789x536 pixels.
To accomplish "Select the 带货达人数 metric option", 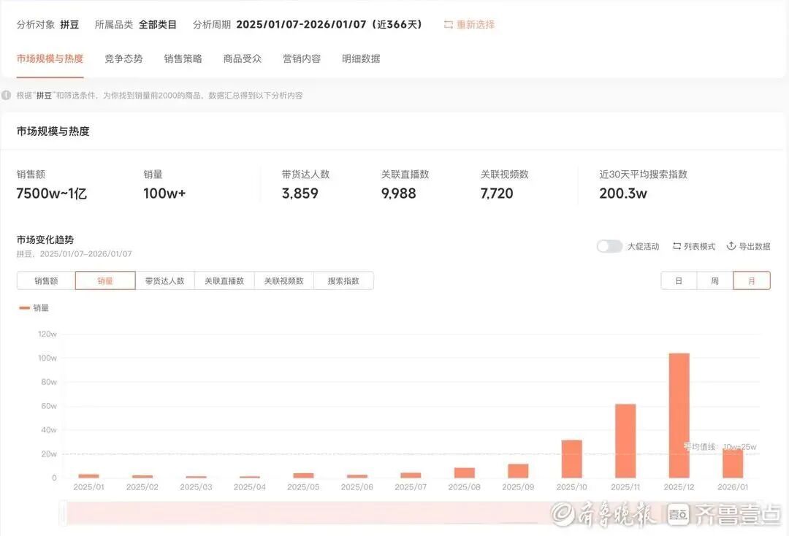I will 164,280.
